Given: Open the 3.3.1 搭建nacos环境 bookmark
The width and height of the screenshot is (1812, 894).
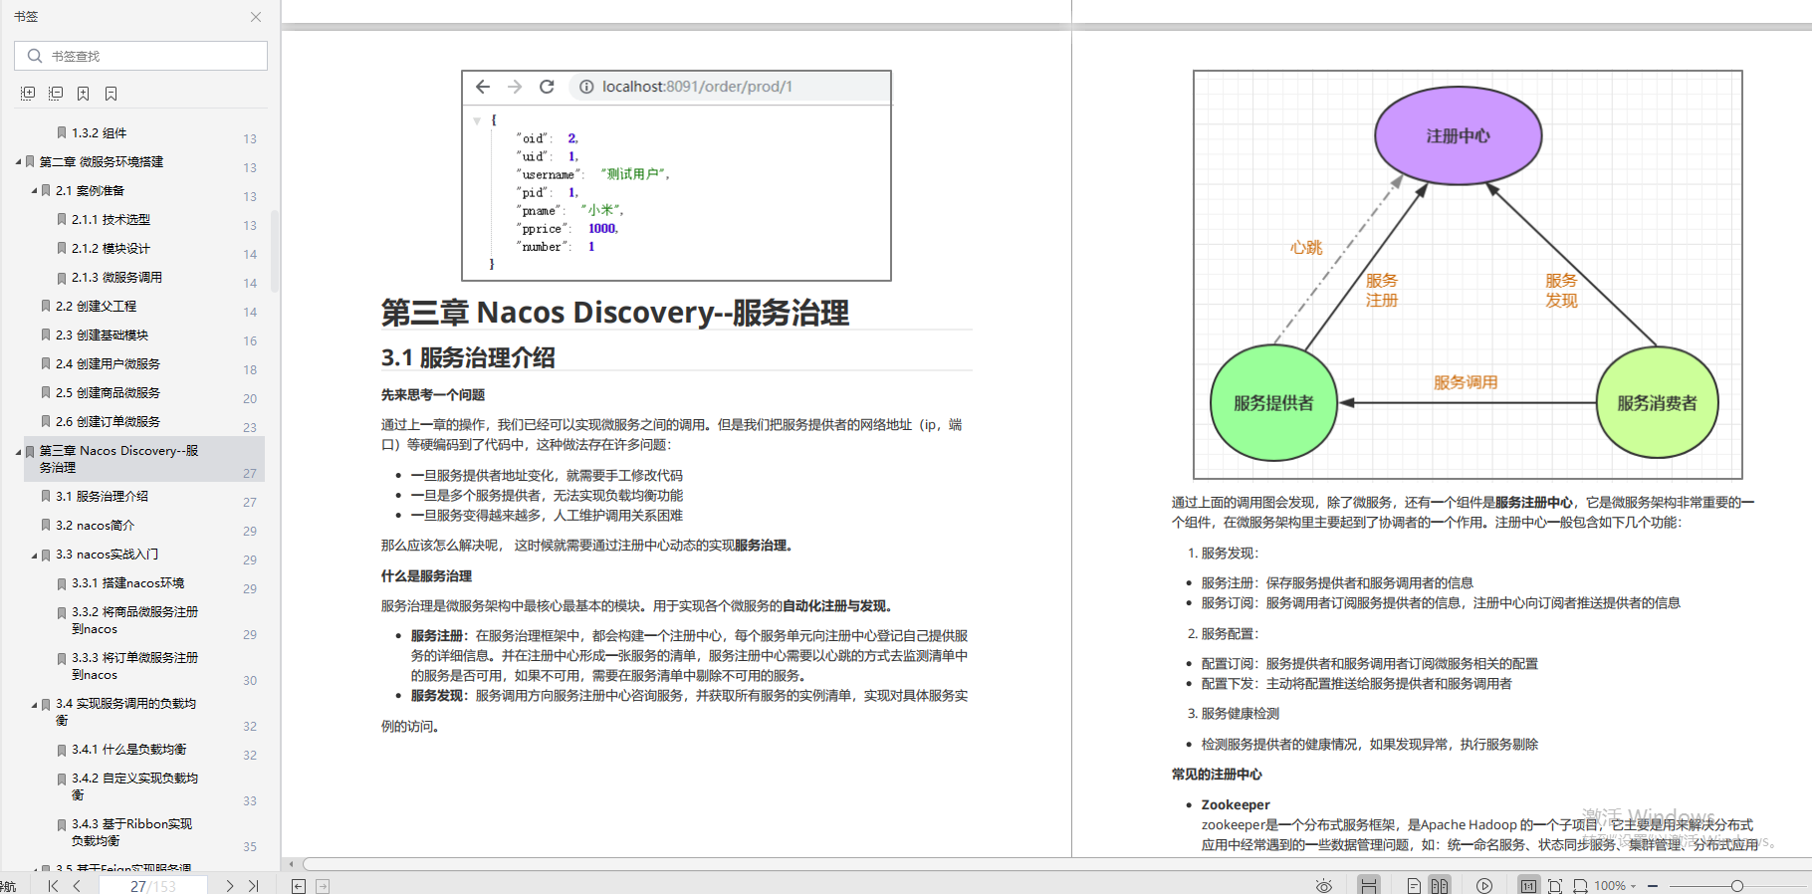Looking at the screenshot, I should (127, 582).
